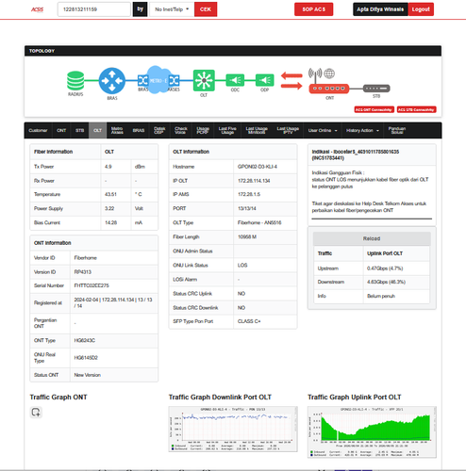This screenshot has height=471, width=466.
Task: Click the wifi antenna icon above ONT
Action: click(x=315, y=74)
